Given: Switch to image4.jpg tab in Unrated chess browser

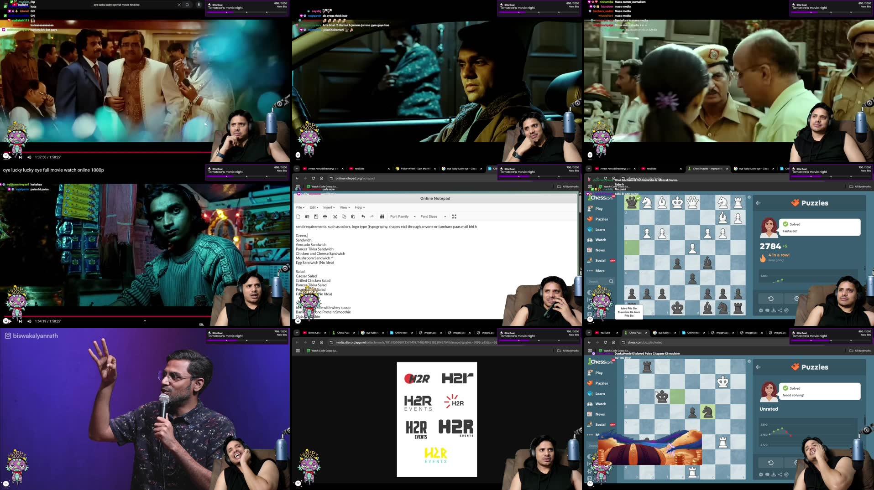Looking at the screenshot, I should 722,333.
